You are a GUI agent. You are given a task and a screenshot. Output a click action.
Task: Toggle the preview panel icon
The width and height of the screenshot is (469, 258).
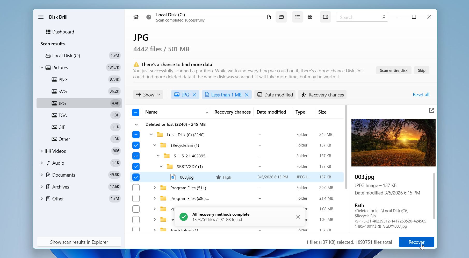point(326,17)
